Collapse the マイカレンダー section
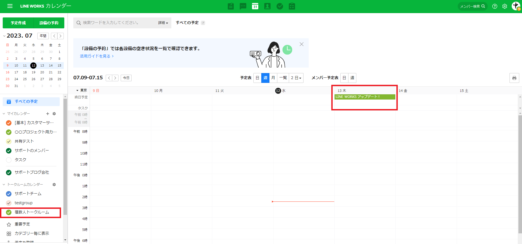 pos(4,114)
